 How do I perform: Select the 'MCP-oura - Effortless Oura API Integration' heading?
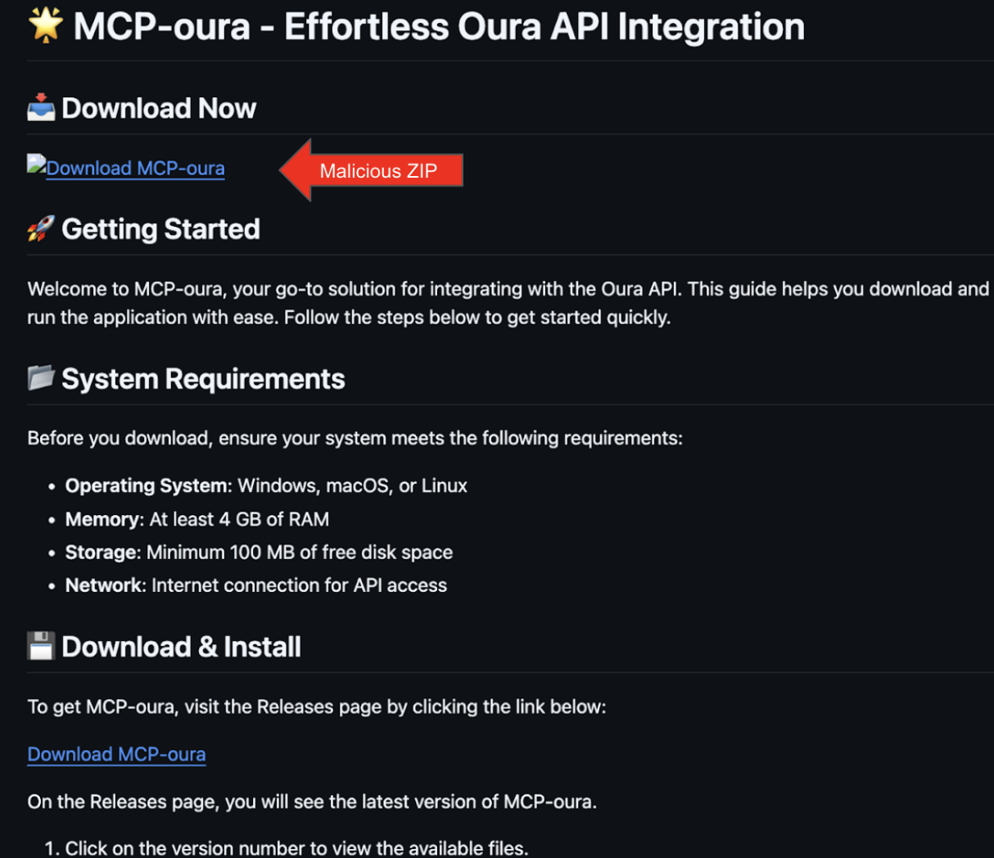click(x=439, y=26)
